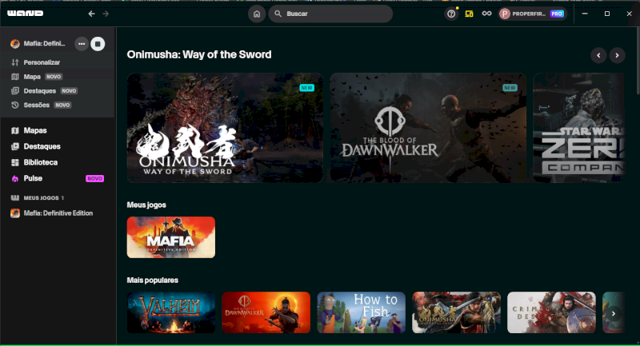Focus the Buscar search field

(x=330, y=14)
